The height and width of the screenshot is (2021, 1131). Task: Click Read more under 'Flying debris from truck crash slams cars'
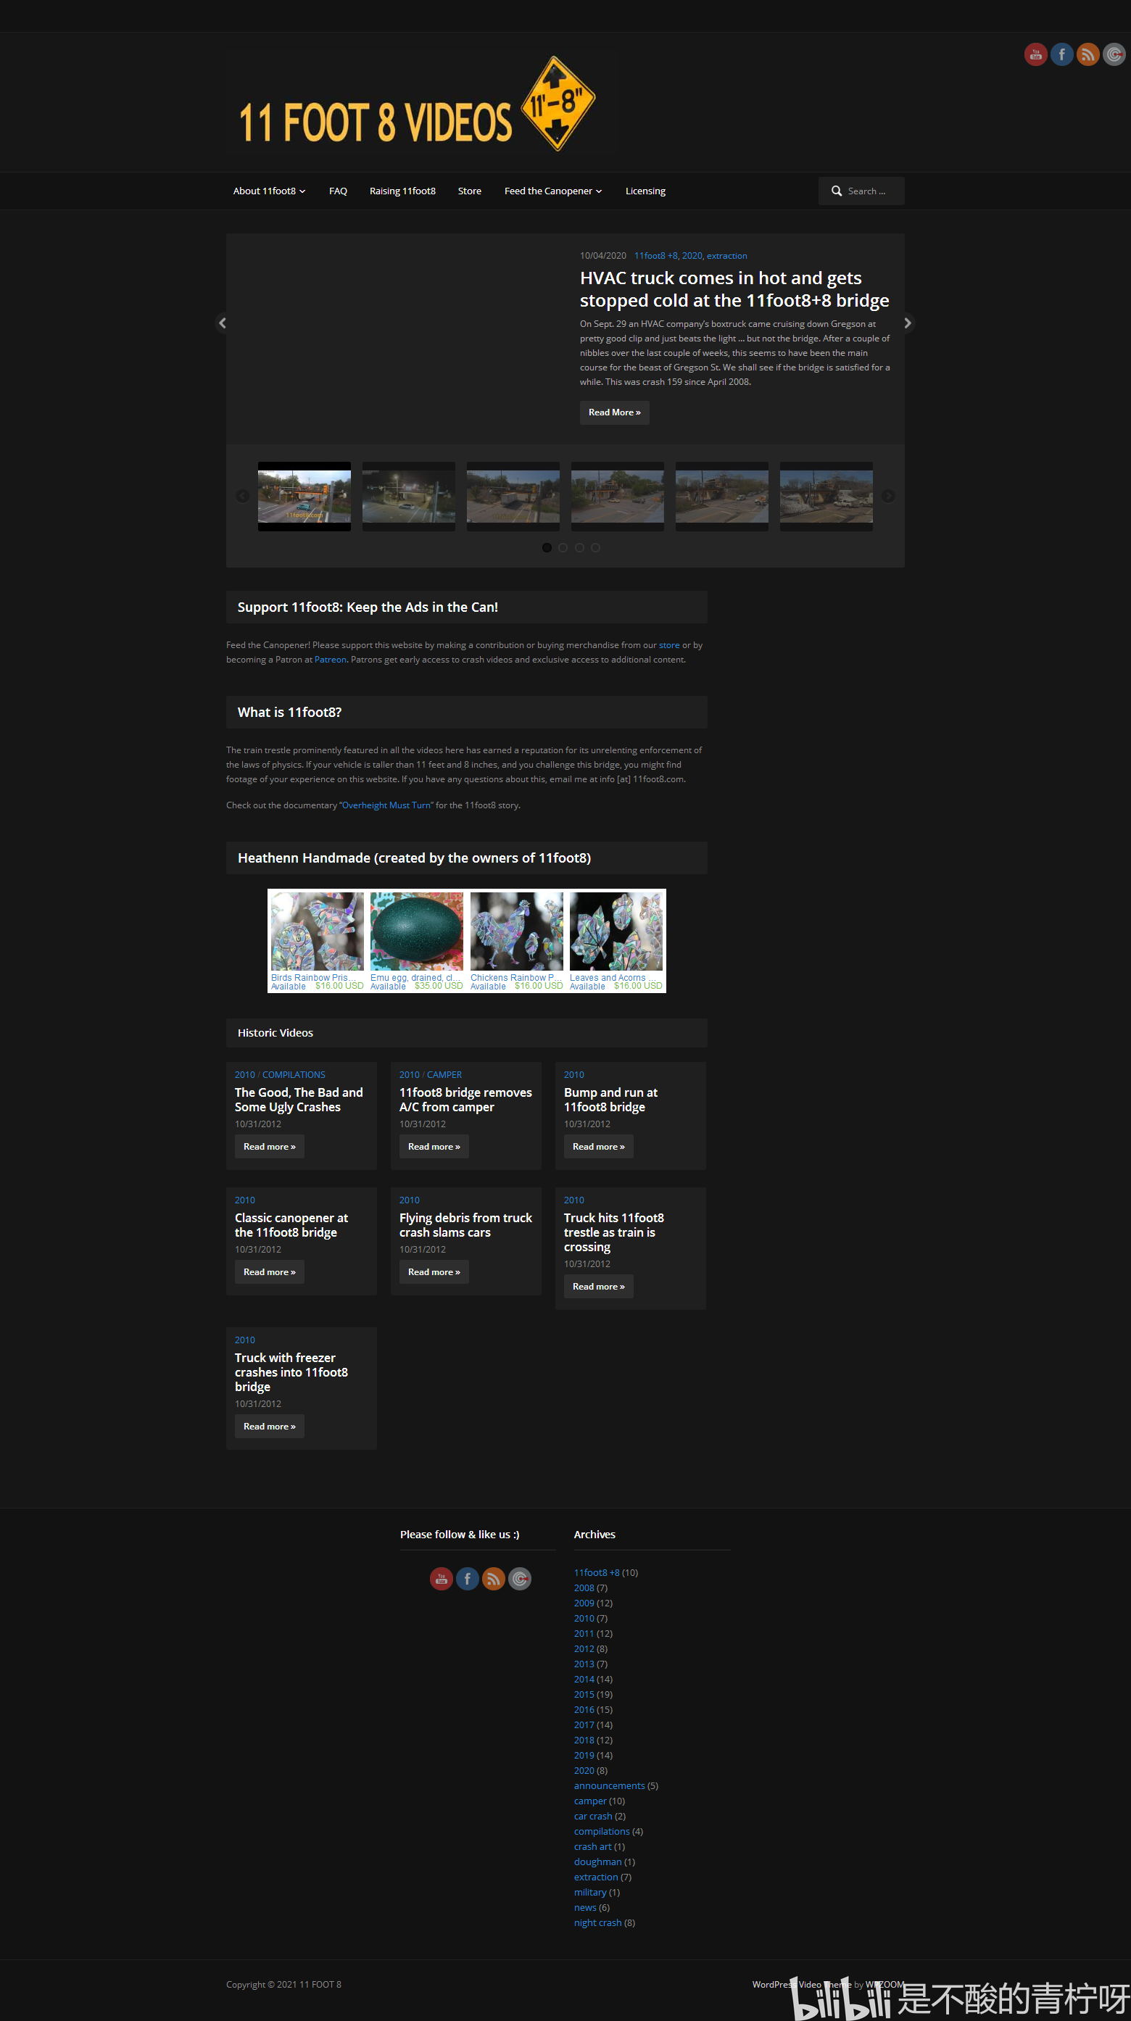coord(434,1272)
